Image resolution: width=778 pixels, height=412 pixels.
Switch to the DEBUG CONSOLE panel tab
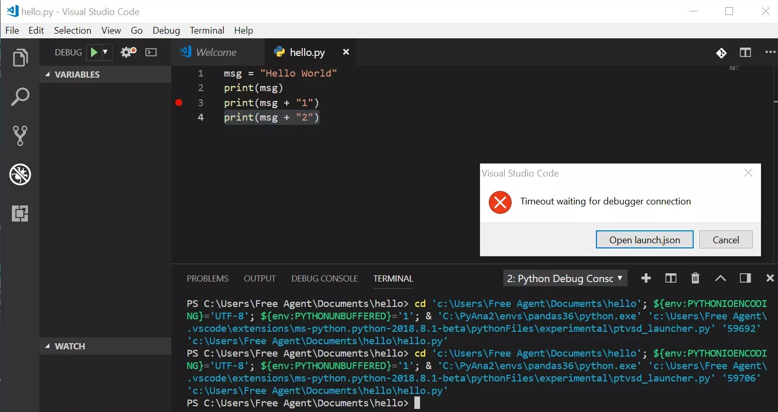click(324, 278)
